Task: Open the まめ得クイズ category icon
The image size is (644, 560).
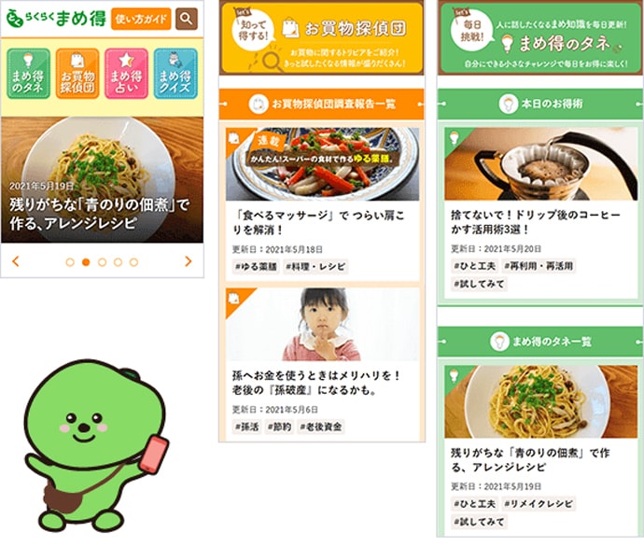Action: [175, 74]
